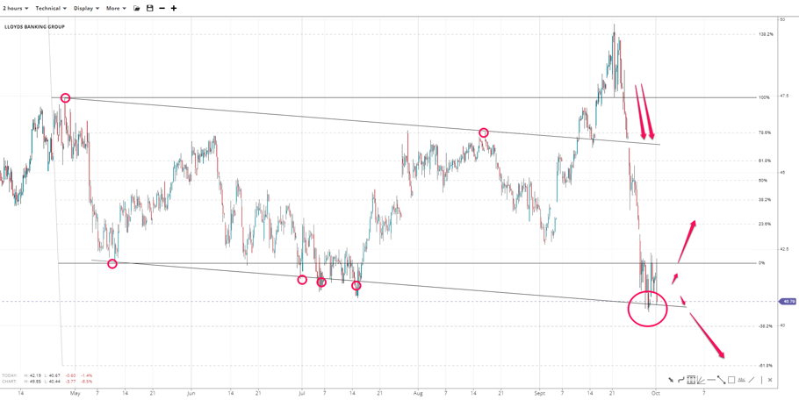Zoom in with the plus icon
This screenshot has width=799, height=400.
tap(174, 8)
